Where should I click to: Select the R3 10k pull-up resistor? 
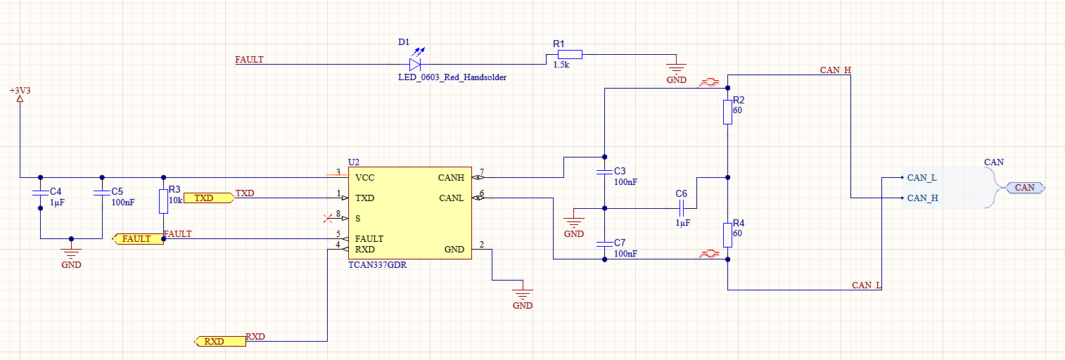point(163,202)
